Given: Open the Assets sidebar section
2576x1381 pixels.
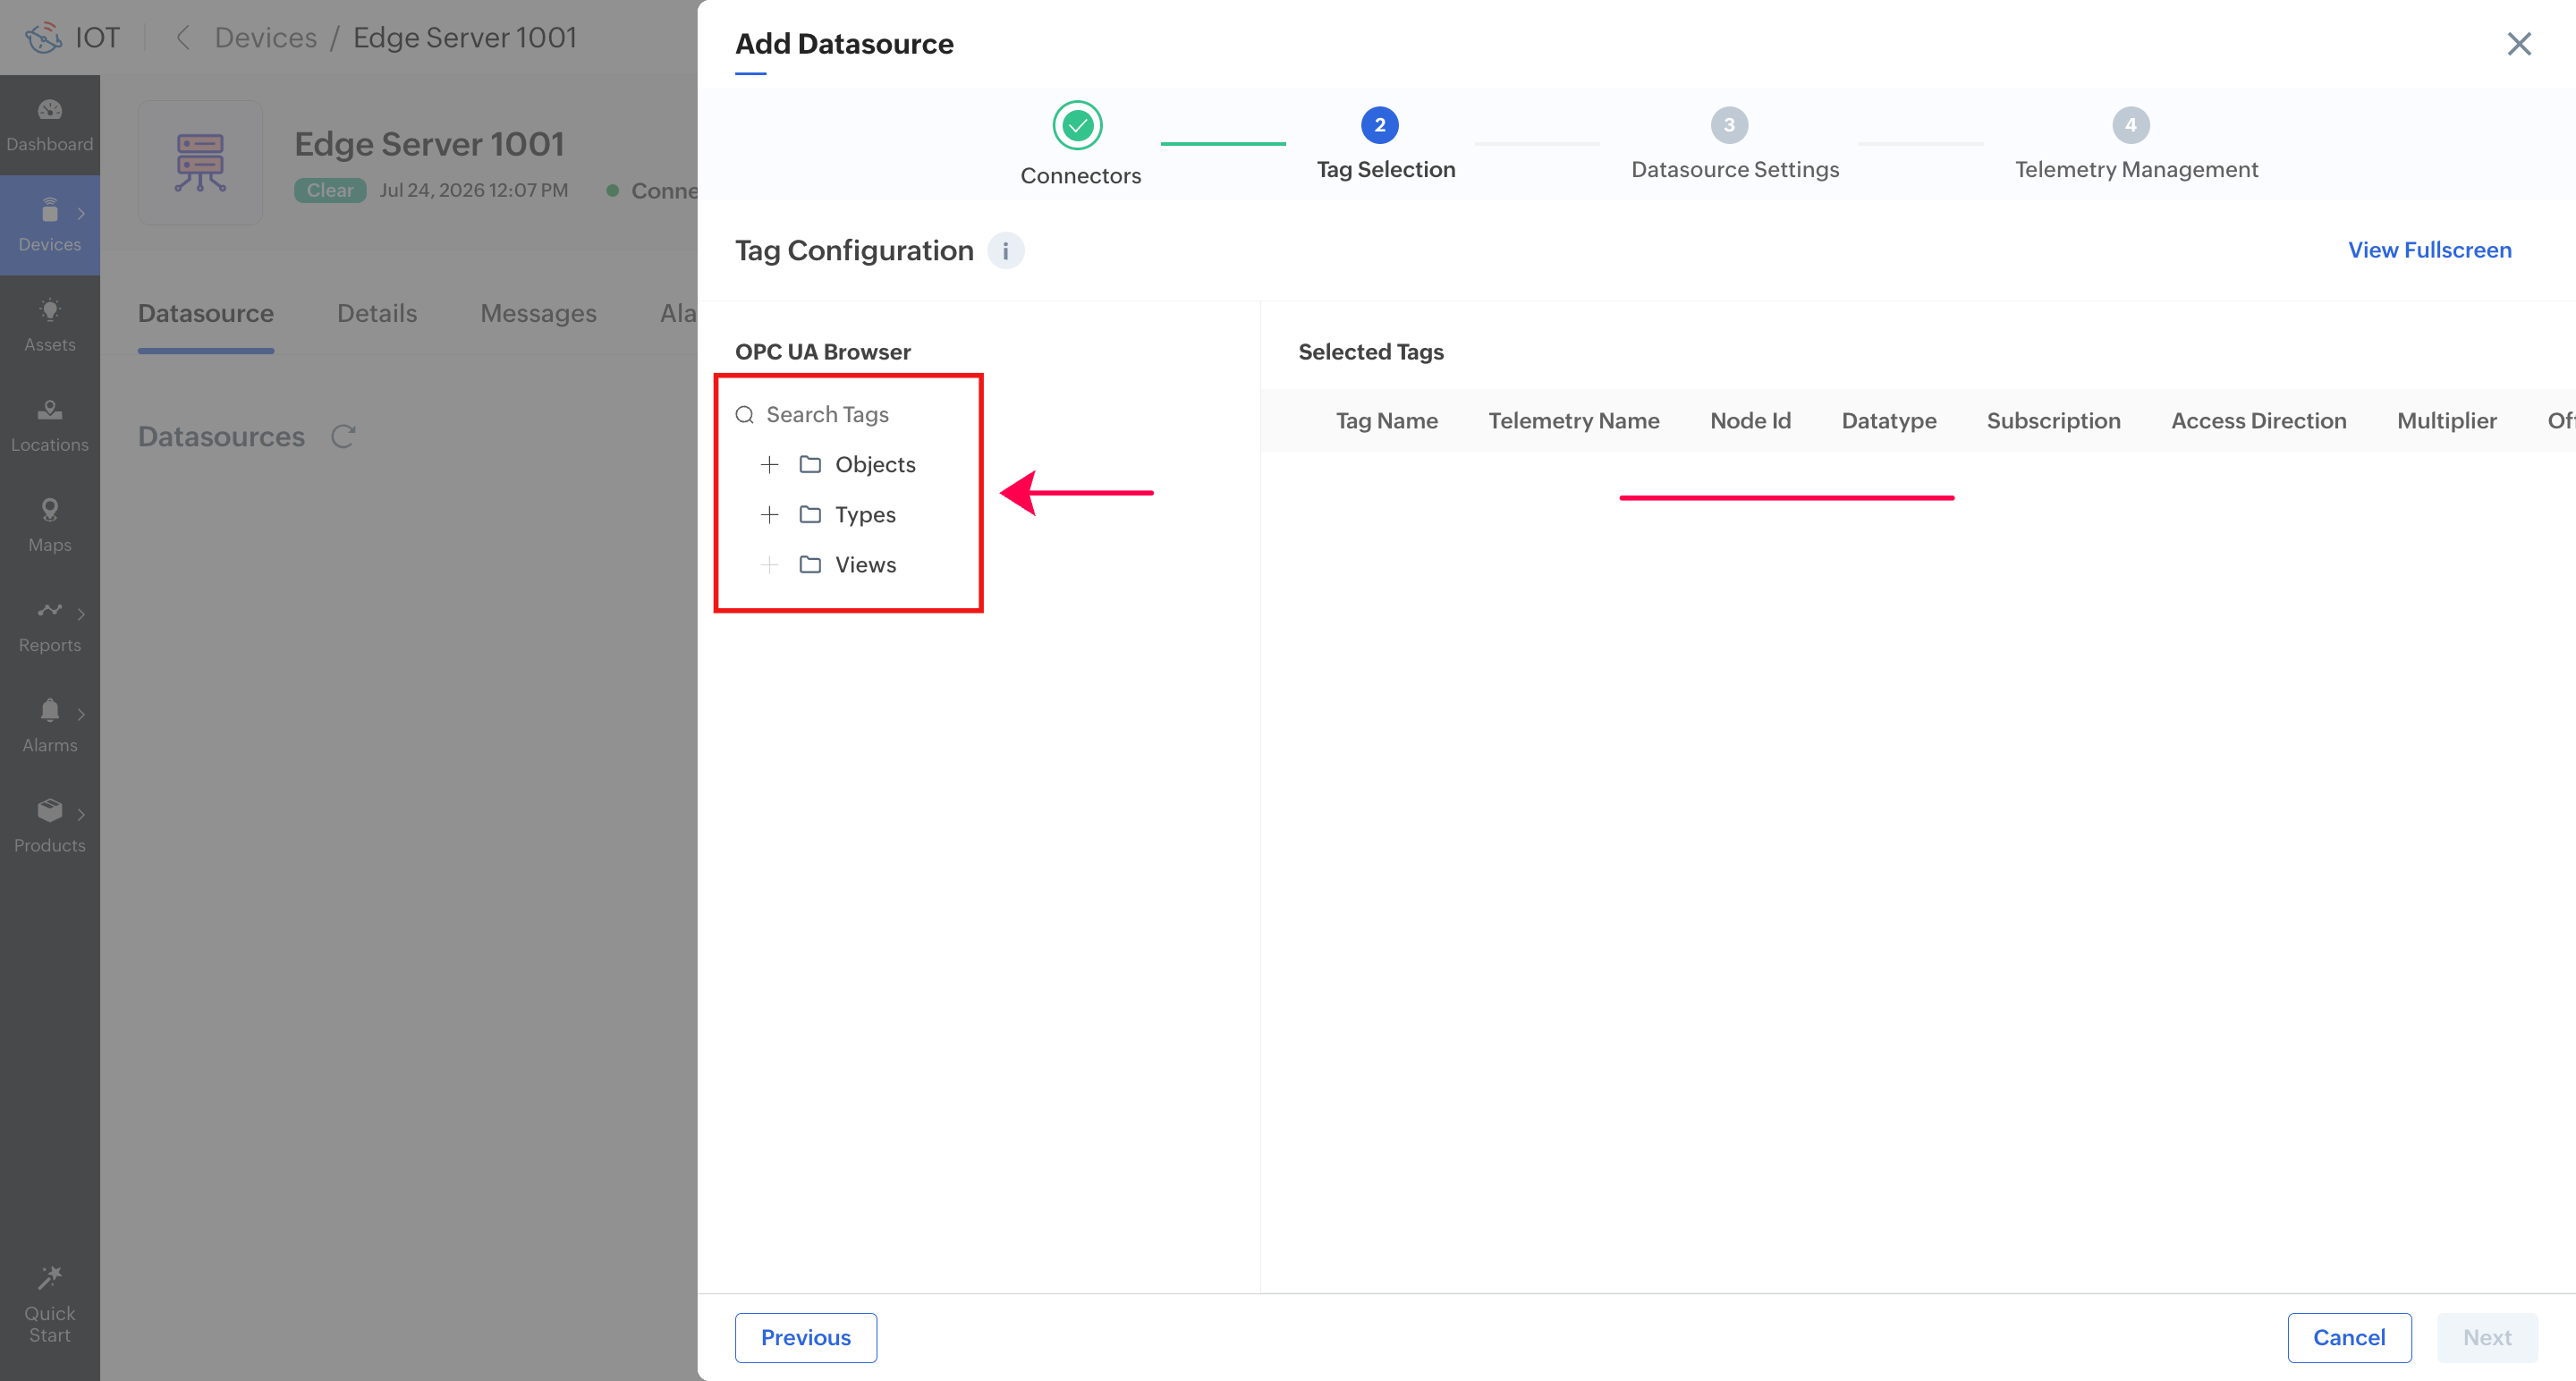Looking at the screenshot, I should click(50, 325).
